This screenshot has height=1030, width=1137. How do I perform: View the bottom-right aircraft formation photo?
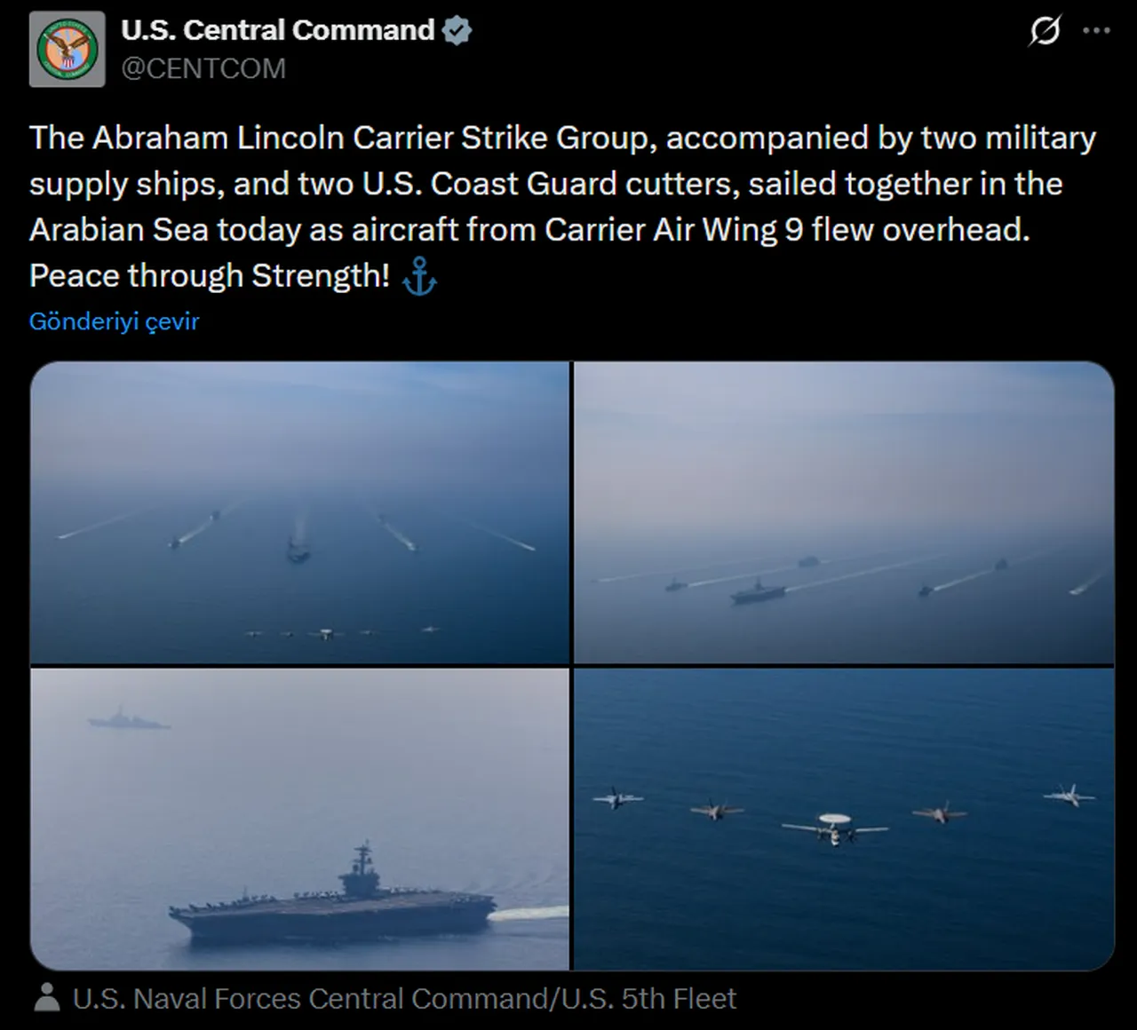[x=844, y=819]
